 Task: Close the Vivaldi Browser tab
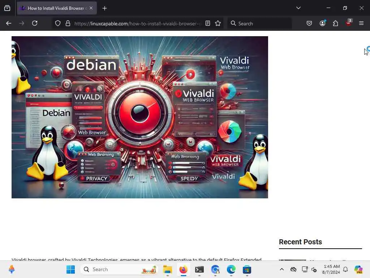click(91, 8)
